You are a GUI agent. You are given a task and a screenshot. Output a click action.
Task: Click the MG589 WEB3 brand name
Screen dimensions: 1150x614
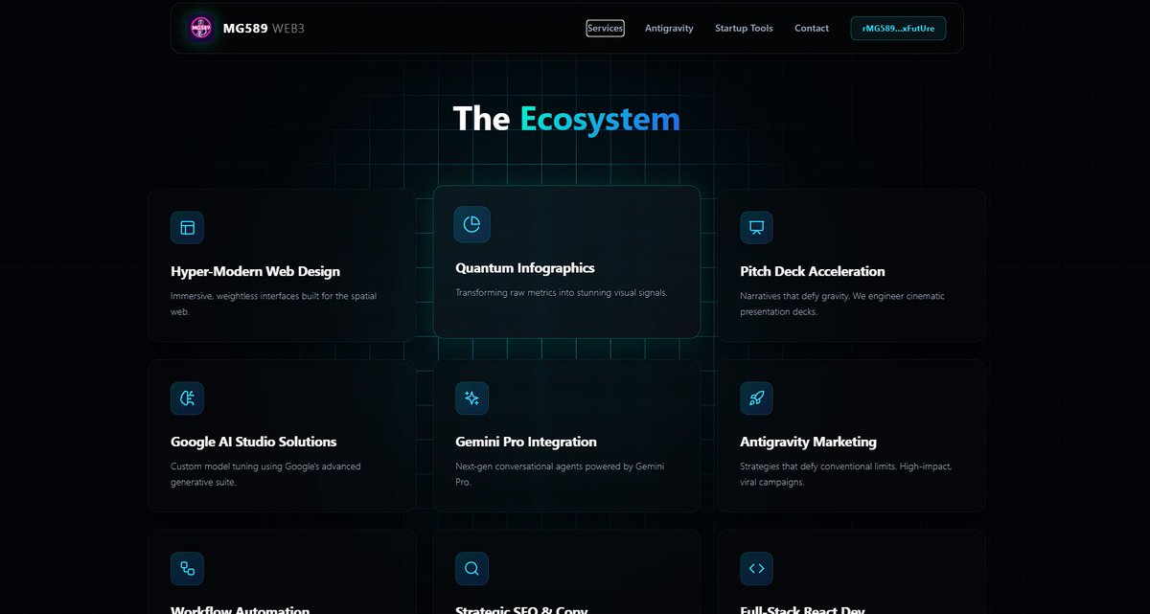[x=264, y=29]
